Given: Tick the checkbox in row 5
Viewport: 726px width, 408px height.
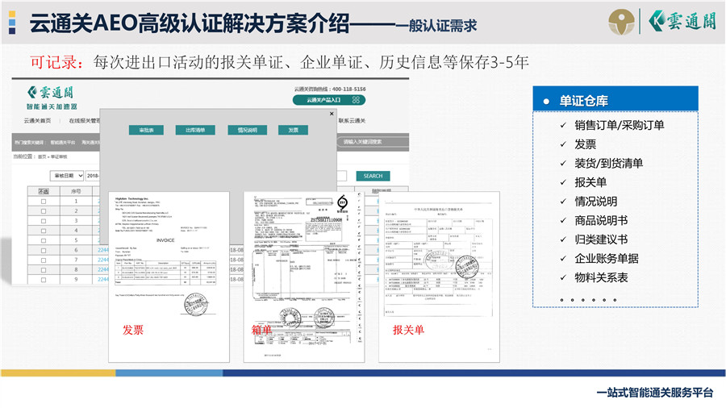Looking at the screenshot, I should 44,240.
